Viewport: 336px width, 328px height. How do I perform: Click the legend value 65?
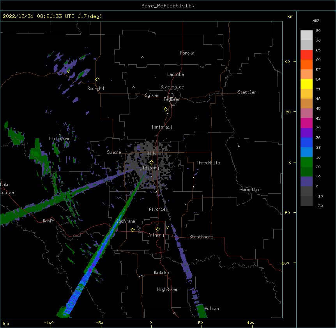click(318, 50)
